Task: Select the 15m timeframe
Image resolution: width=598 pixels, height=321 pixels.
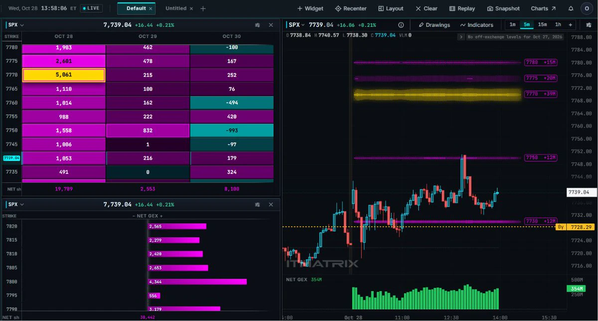Action: click(542, 25)
